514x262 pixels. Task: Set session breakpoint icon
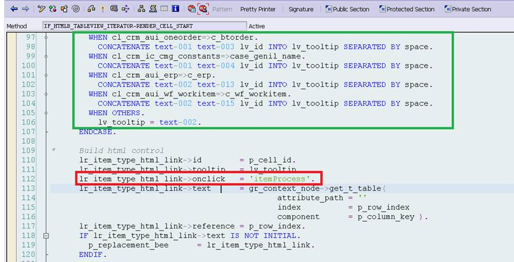192,9
